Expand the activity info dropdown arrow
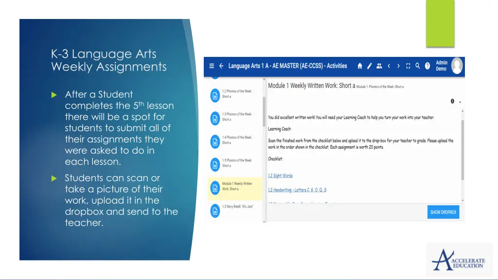The image size is (498, 280). point(460,102)
